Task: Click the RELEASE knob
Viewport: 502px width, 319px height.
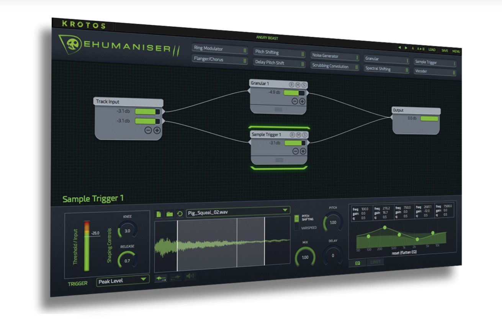Action: click(127, 260)
